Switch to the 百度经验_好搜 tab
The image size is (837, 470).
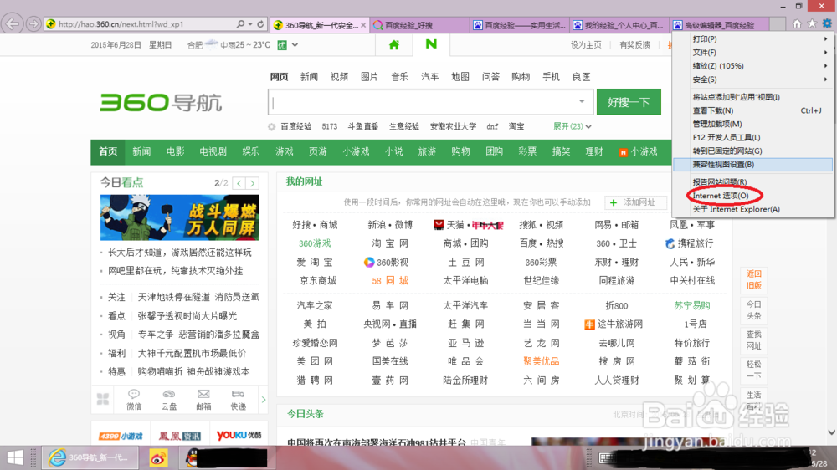419,25
